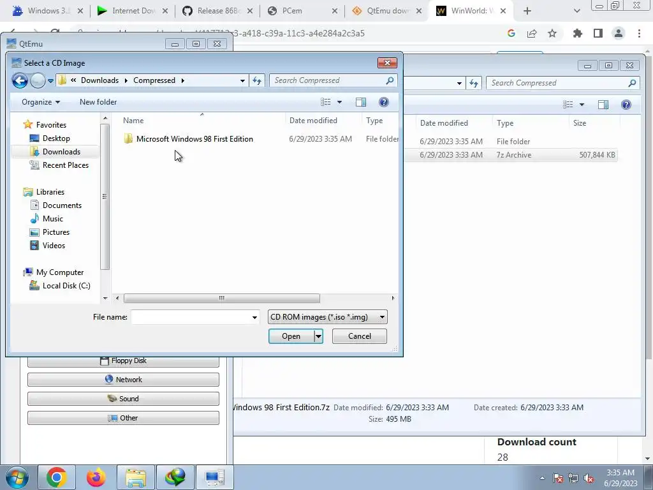Screen dimensions: 653x490
Task: Click the Forward arrow in Select a CD Image dialog
Action: [x=38, y=80]
